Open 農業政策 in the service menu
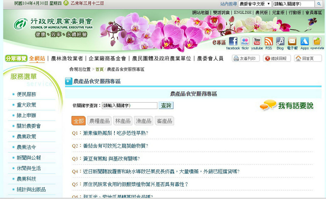Image resolution: width=326 pixels, height=199 pixels. 26,137
